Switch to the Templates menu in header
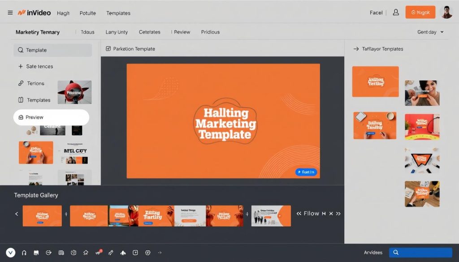This screenshot has width=459, height=262. 118,13
